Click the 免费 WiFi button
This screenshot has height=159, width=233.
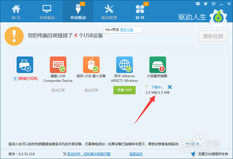point(125,90)
